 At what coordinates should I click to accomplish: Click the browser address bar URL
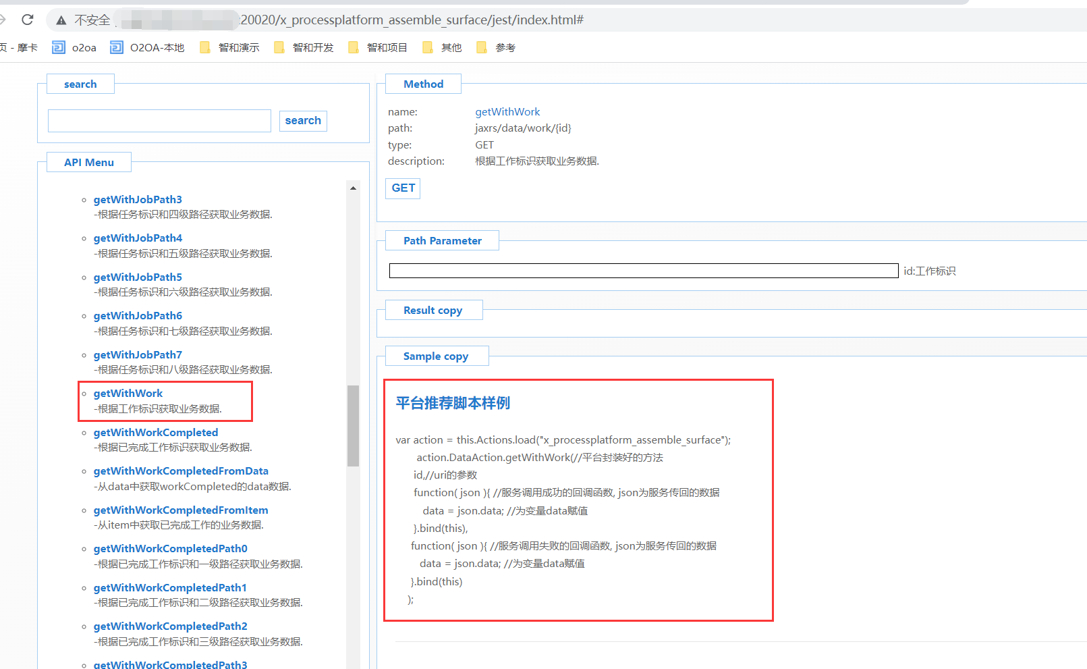point(412,20)
